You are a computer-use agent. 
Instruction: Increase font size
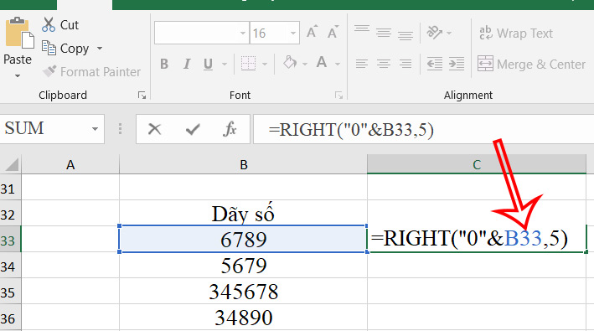(312, 32)
